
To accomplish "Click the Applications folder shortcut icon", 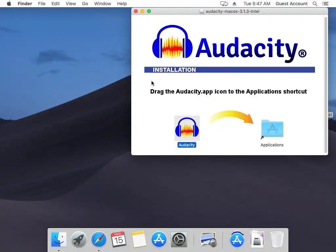I will coord(272,129).
